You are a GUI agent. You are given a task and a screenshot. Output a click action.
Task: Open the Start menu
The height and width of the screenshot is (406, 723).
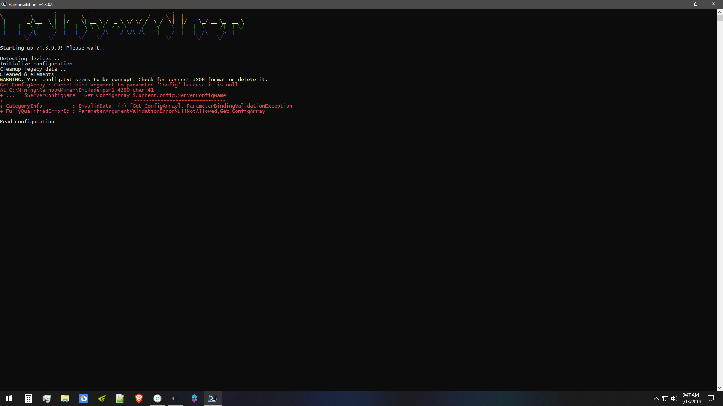8,398
